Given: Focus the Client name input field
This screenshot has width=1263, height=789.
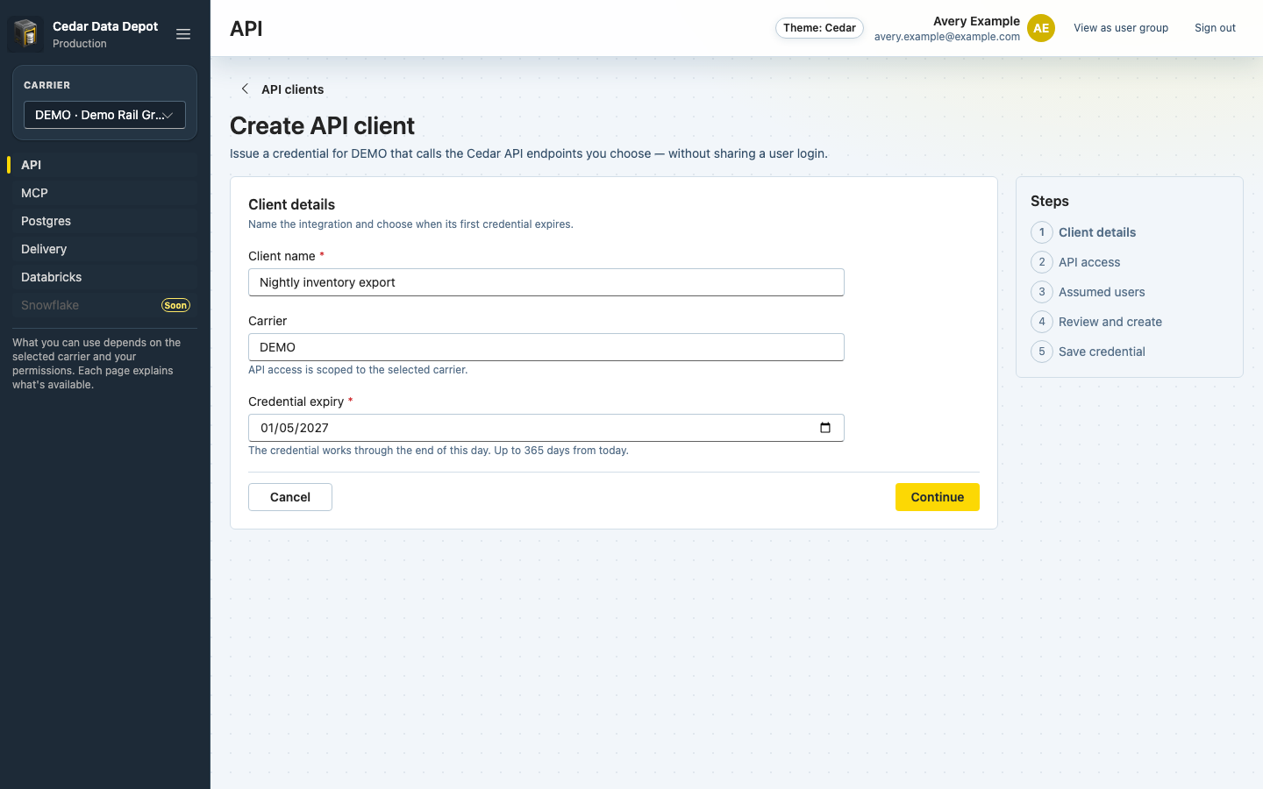Looking at the screenshot, I should (x=546, y=282).
